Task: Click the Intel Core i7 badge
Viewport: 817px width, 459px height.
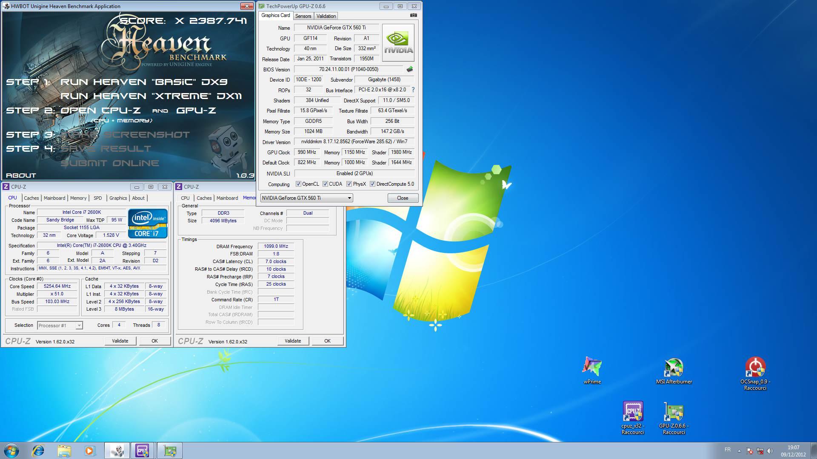Action: [x=148, y=223]
